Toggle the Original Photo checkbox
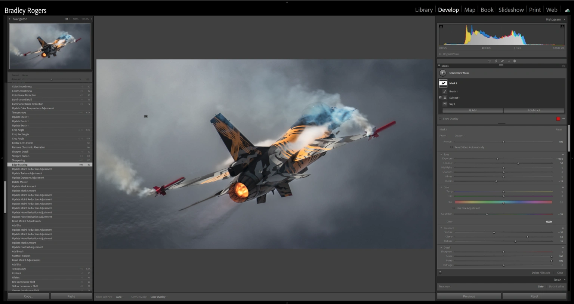 (440, 54)
